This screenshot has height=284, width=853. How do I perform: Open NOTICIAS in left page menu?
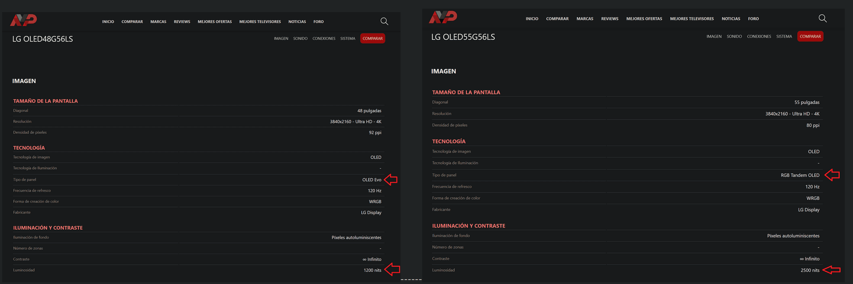click(x=297, y=22)
